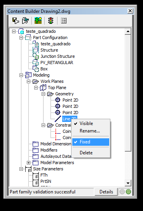This screenshot has height=211, width=143.
Task: Click the Junction Structure node icon
Action: pyautogui.click(x=36, y=56)
